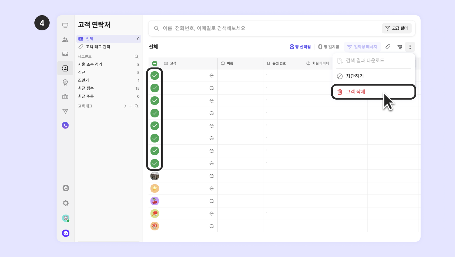Screen dimensions: 455x257
Task: Select 고객 삭제 from the menu
Action: coord(356,92)
